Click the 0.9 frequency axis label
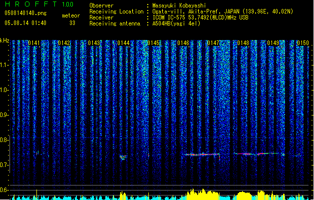 [x=4, y=115]
